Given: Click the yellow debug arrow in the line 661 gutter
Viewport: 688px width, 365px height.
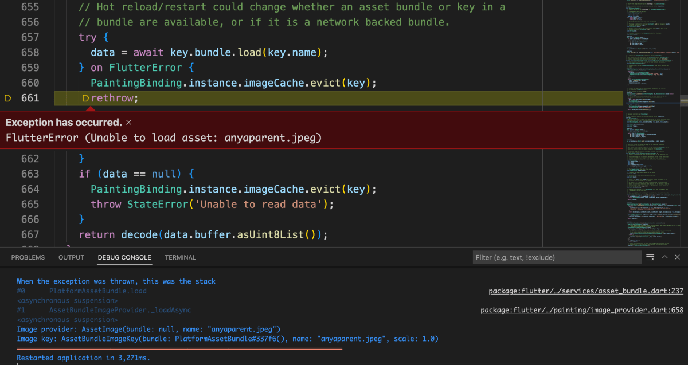Looking at the screenshot, I should coord(8,98).
